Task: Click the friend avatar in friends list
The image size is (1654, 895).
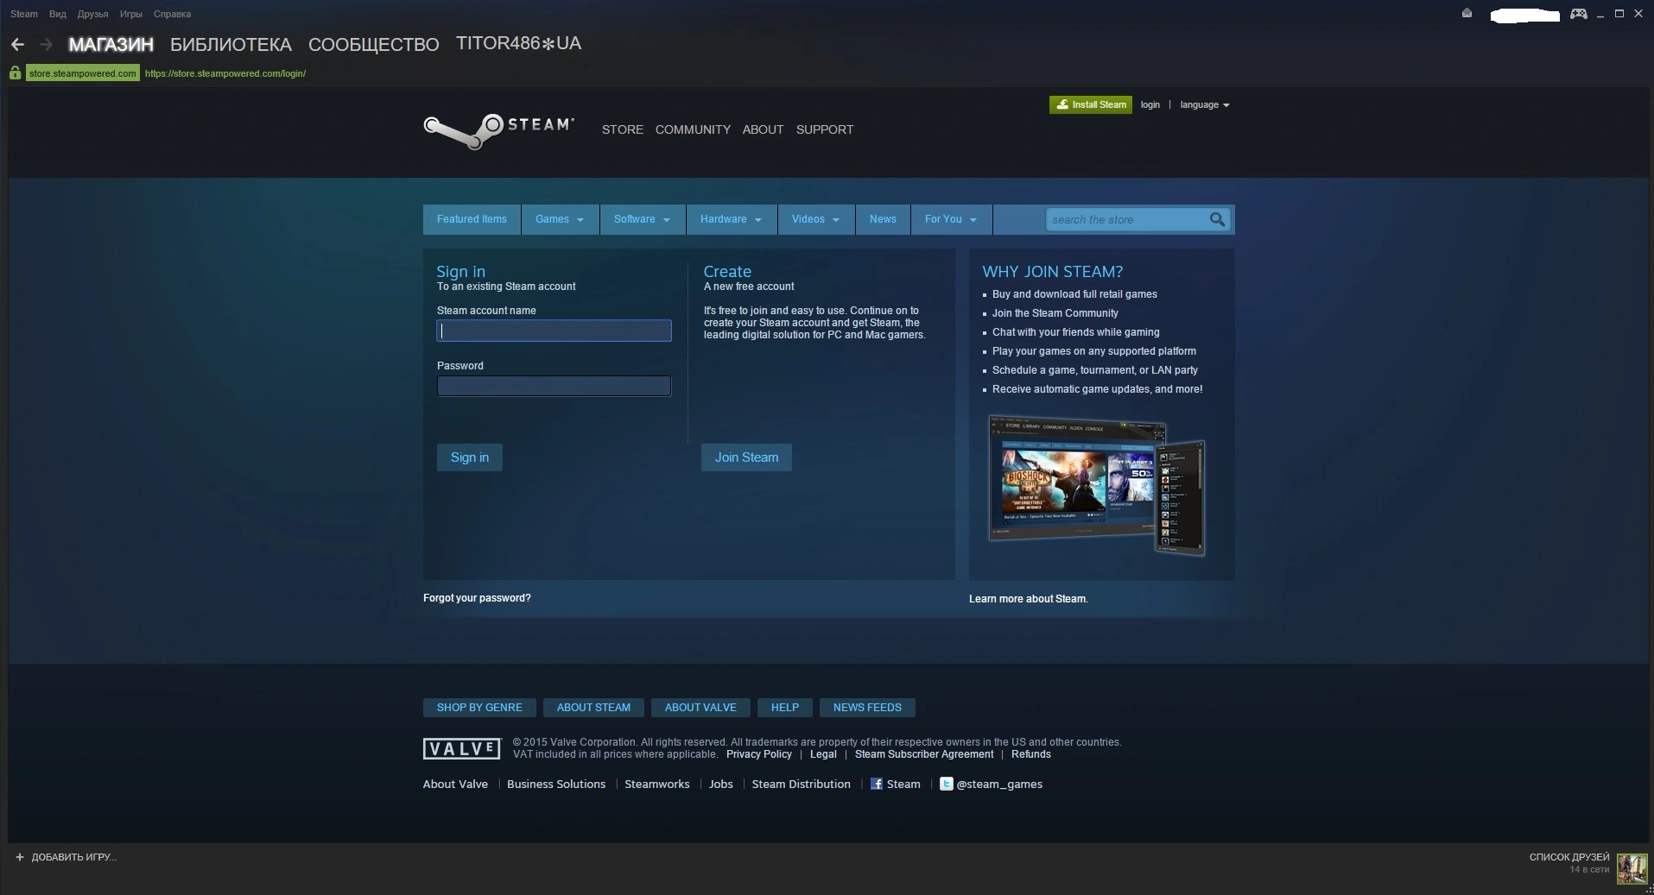Action: tap(1632, 868)
